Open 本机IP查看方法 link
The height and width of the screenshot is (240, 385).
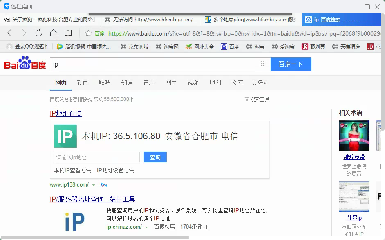tap(72, 170)
